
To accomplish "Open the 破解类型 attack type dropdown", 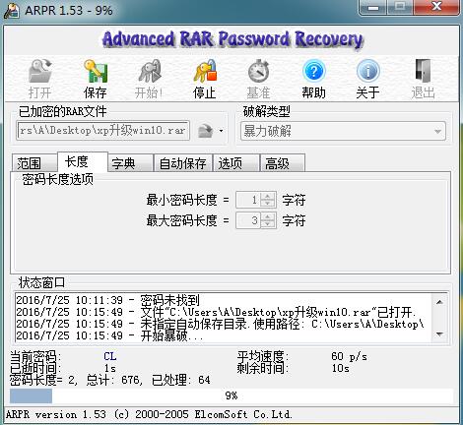I will pyautogui.click(x=343, y=131).
